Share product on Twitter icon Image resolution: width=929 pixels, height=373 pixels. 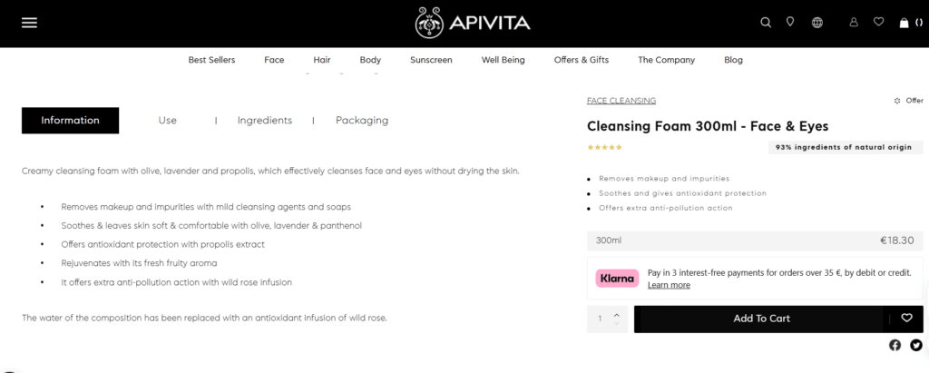click(x=916, y=345)
